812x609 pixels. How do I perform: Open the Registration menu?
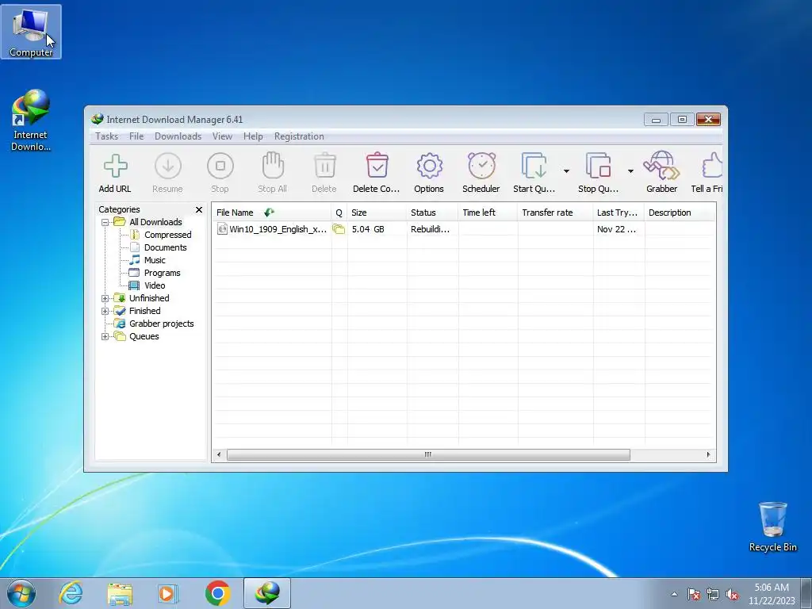tap(299, 136)
